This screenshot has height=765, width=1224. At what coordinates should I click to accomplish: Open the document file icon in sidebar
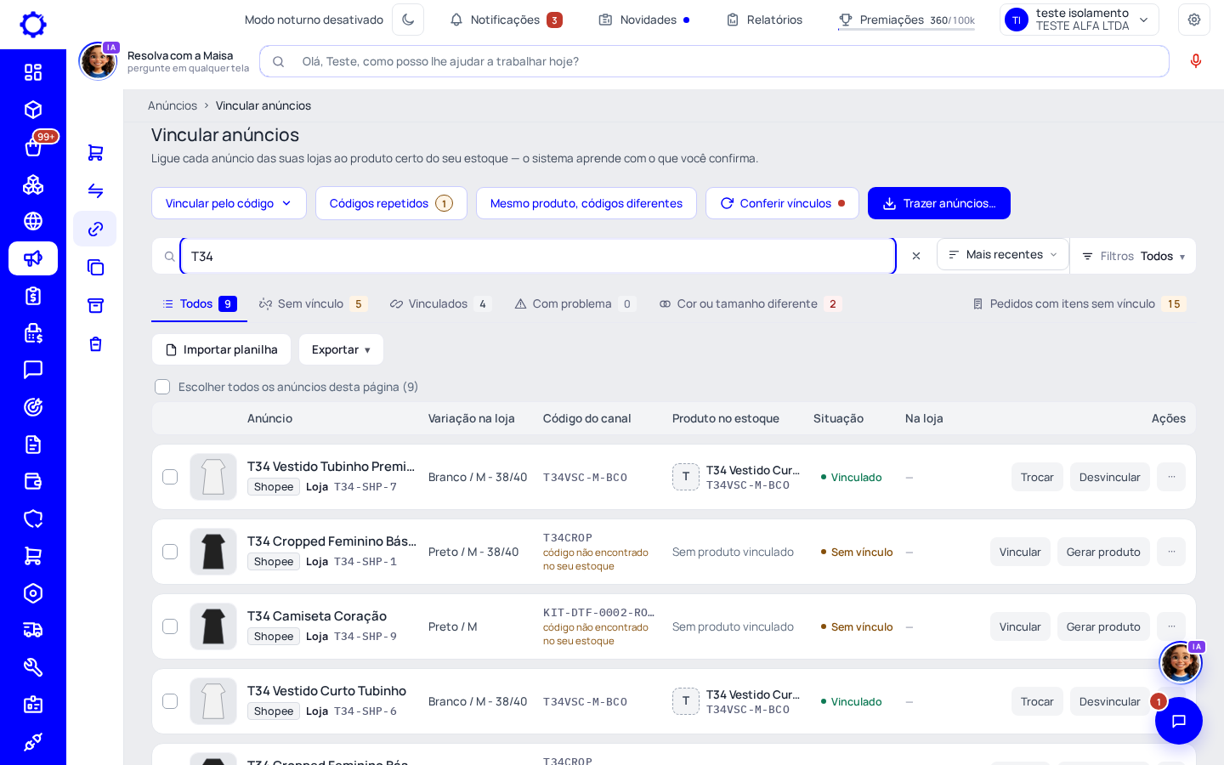[x=33, y=445]
